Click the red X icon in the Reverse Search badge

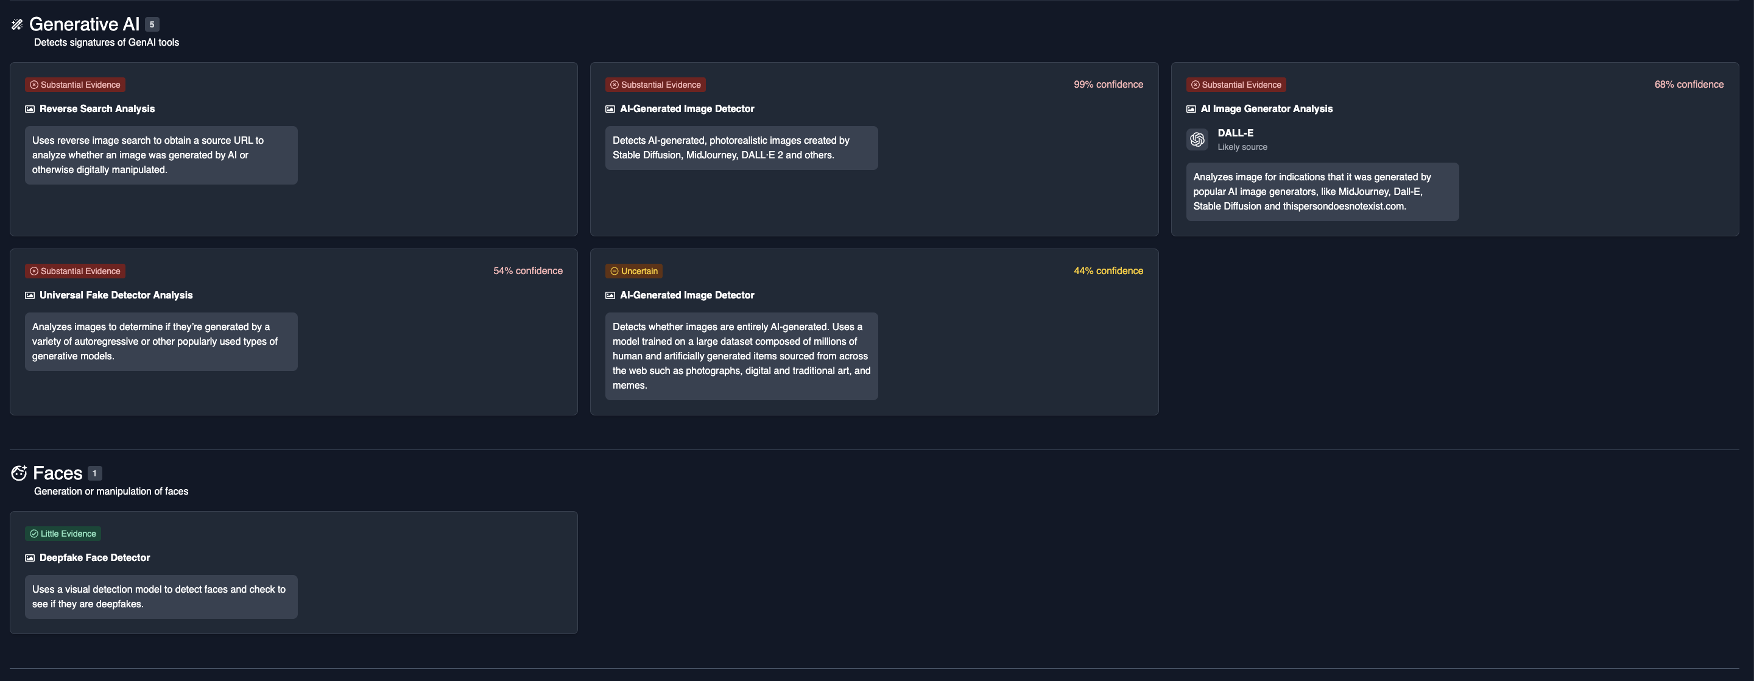pos(34,85)
